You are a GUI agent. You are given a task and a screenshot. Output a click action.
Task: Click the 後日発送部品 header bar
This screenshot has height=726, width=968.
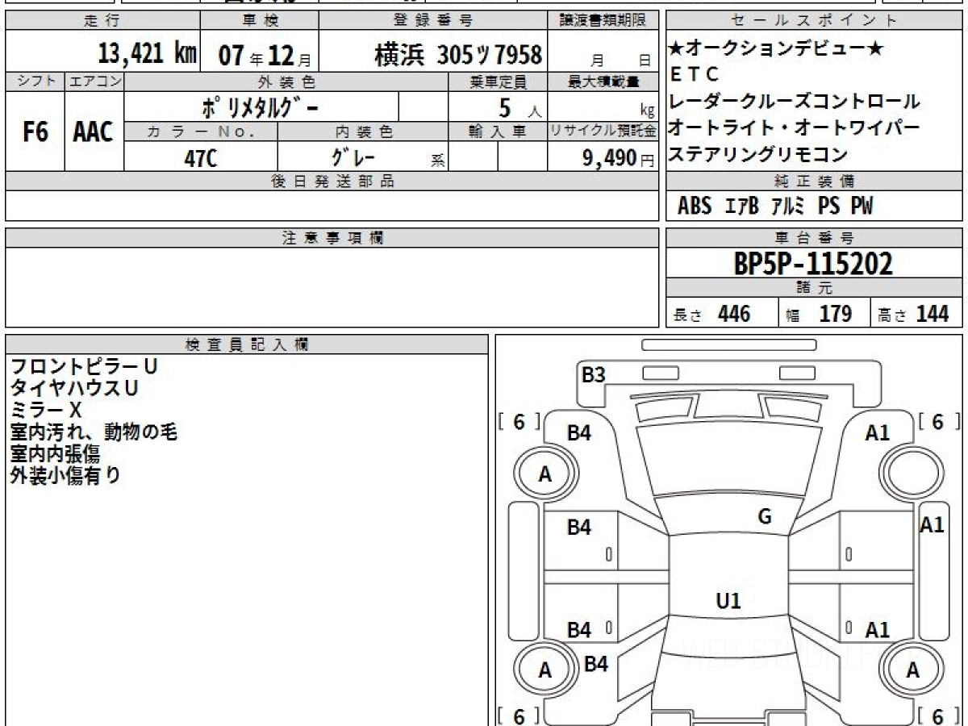coord(332,181)
